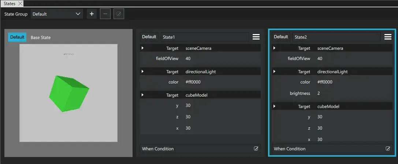The image size is (398, 164).
Task: Collapse cubeModel target in State1
Action: [x=142, y=95]
